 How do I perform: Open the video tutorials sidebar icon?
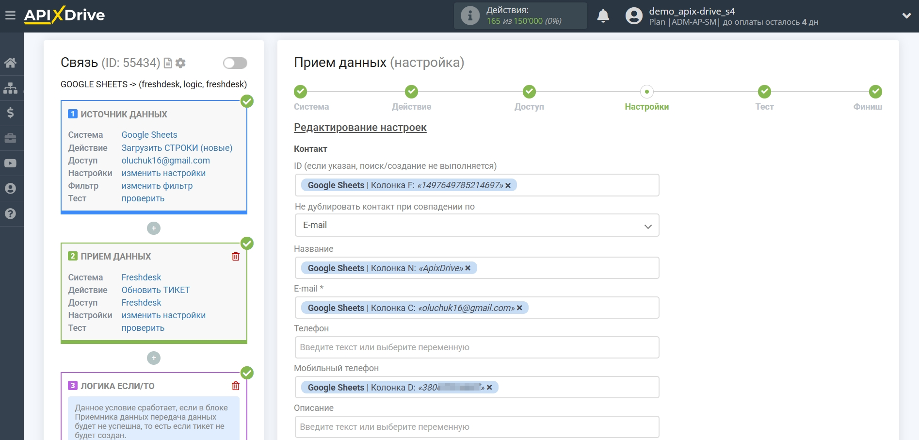10,163
